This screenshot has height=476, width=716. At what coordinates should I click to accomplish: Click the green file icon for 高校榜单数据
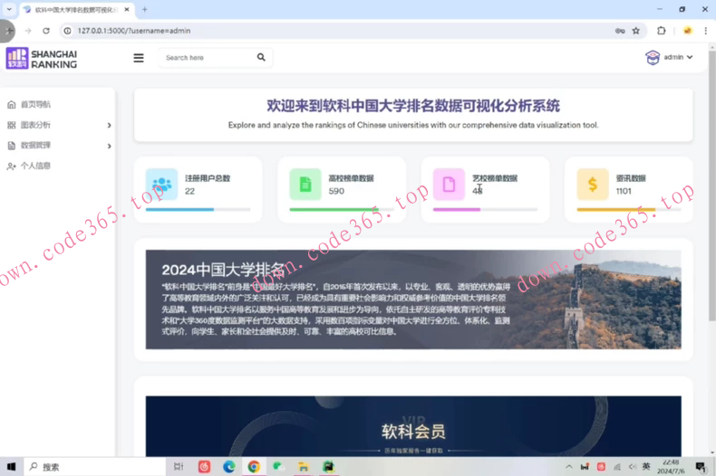pyautogui.click(x=305, y=185)
